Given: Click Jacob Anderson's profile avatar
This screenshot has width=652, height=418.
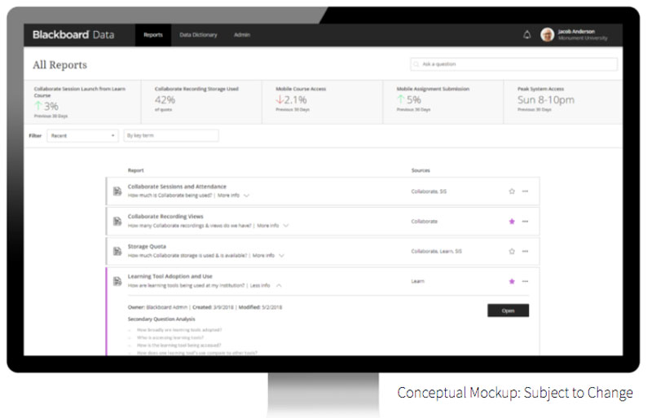Looking at the screenshot, I should tap(547, 35).
